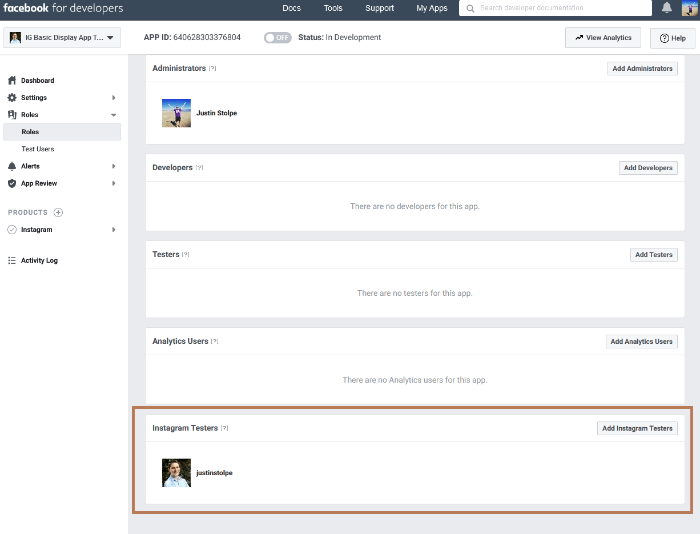Click the Activity Log list icon
Viewport: 700px width, 534px height.
(x=12, y=260)
